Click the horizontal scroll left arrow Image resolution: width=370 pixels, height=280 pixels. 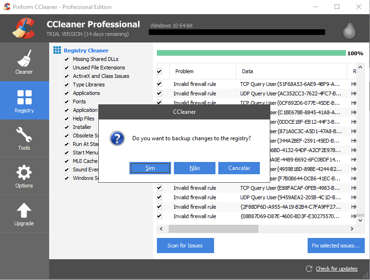click(x=162, y=229)
